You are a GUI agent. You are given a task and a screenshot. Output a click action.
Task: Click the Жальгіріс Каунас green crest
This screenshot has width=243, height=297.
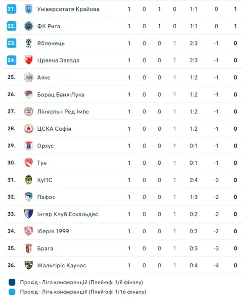[29, 265]
